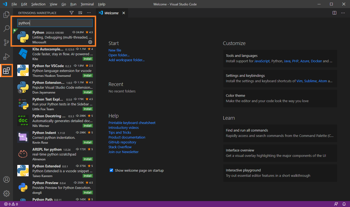Click the New file link
Screen dimensions: 350x207
coord(115,50)
